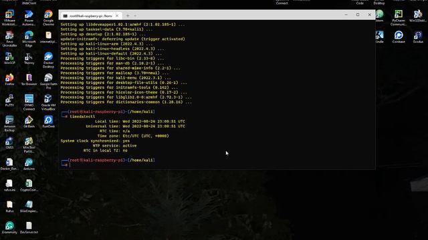428x240 pixels.
Task: Click the 'NTP service: active' line
Action: tap(114, 145)
